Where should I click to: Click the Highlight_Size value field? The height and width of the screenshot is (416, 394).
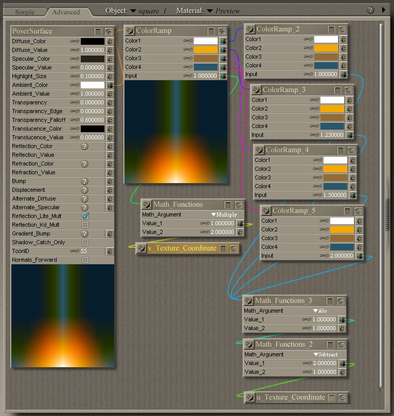click(93, 76)
